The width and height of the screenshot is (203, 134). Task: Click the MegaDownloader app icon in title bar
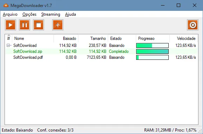click(x=6, y=6)
